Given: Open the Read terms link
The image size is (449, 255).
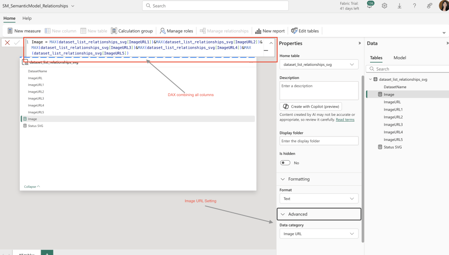Looking at the screenshot, I should (x=345, y=119).
